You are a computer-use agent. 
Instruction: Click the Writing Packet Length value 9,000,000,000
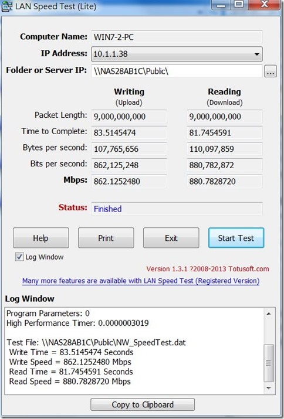(129, 117)
